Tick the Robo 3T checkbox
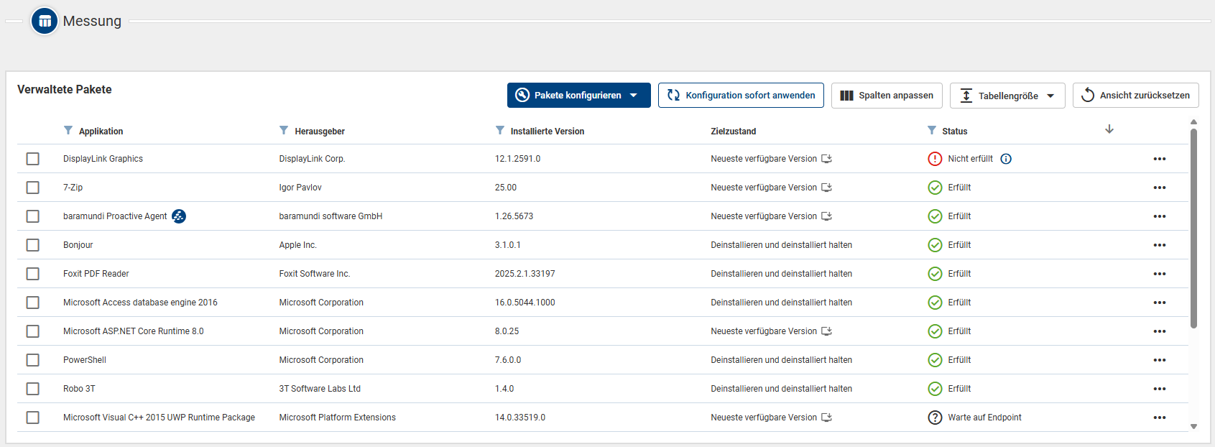The width and height of the screenshot is (1215, 447). (33, 389)
